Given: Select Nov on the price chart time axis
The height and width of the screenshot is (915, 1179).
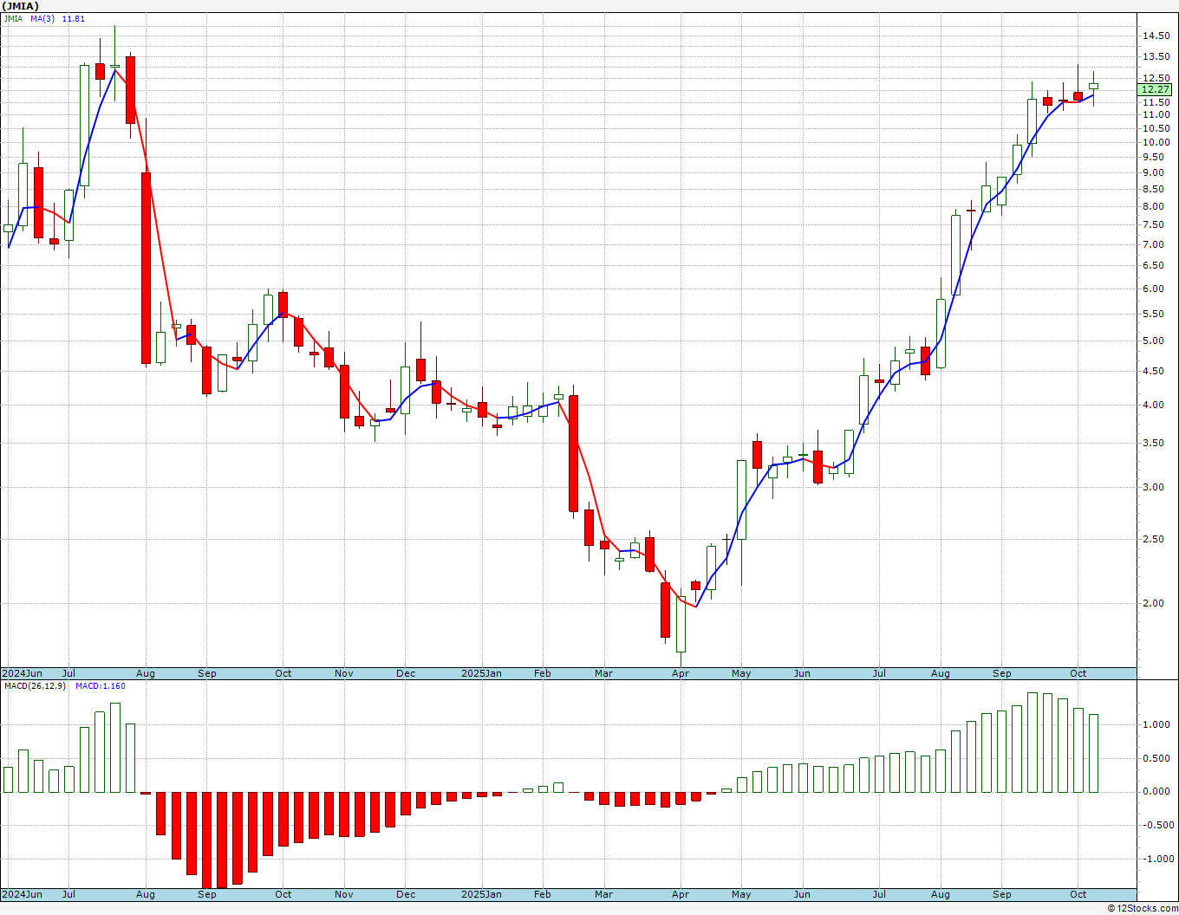Looking at the screenshot, I should (x=344, y=673).
